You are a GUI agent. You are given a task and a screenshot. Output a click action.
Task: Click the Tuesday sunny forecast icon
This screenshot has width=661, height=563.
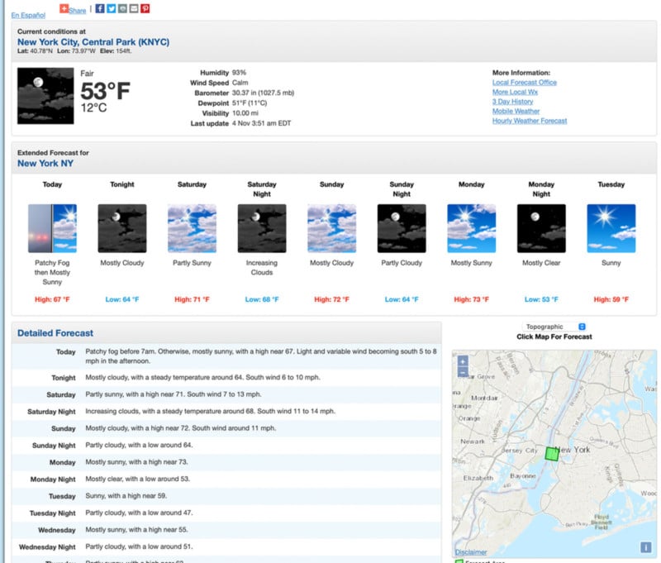click(x=611, y=228)
